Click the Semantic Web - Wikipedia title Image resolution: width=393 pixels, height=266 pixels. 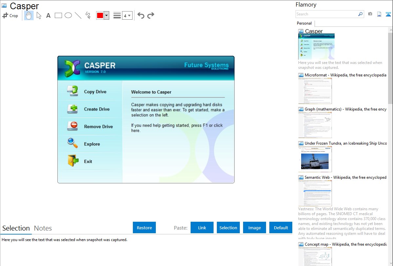coord(345,177)
